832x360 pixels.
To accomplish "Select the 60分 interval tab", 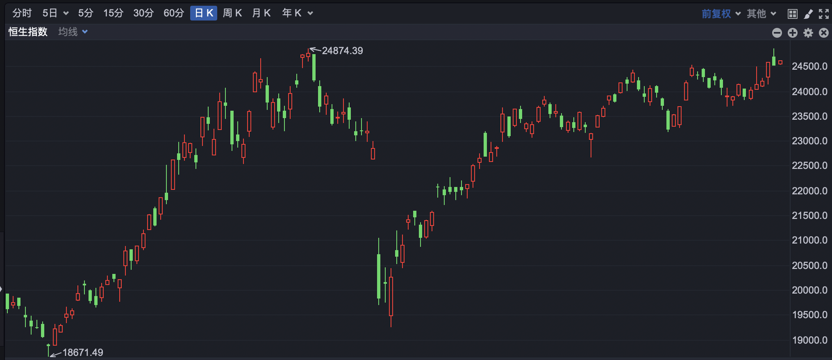I will pos(174,13).
